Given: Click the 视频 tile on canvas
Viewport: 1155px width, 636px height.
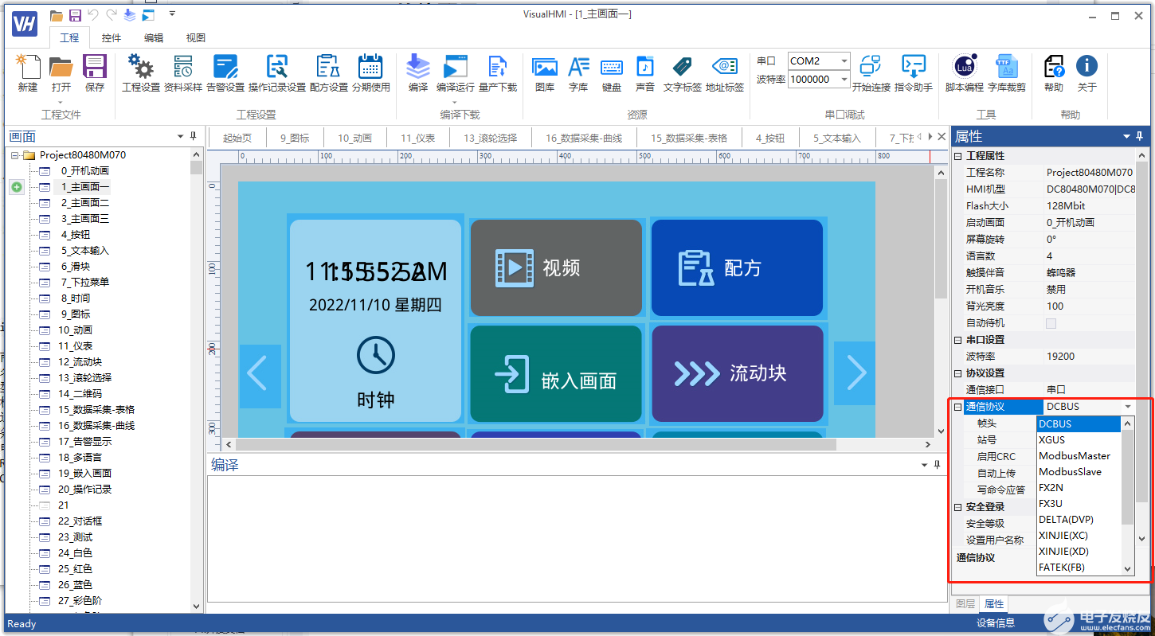Looking at the screenshot, I should click(556, 267).
